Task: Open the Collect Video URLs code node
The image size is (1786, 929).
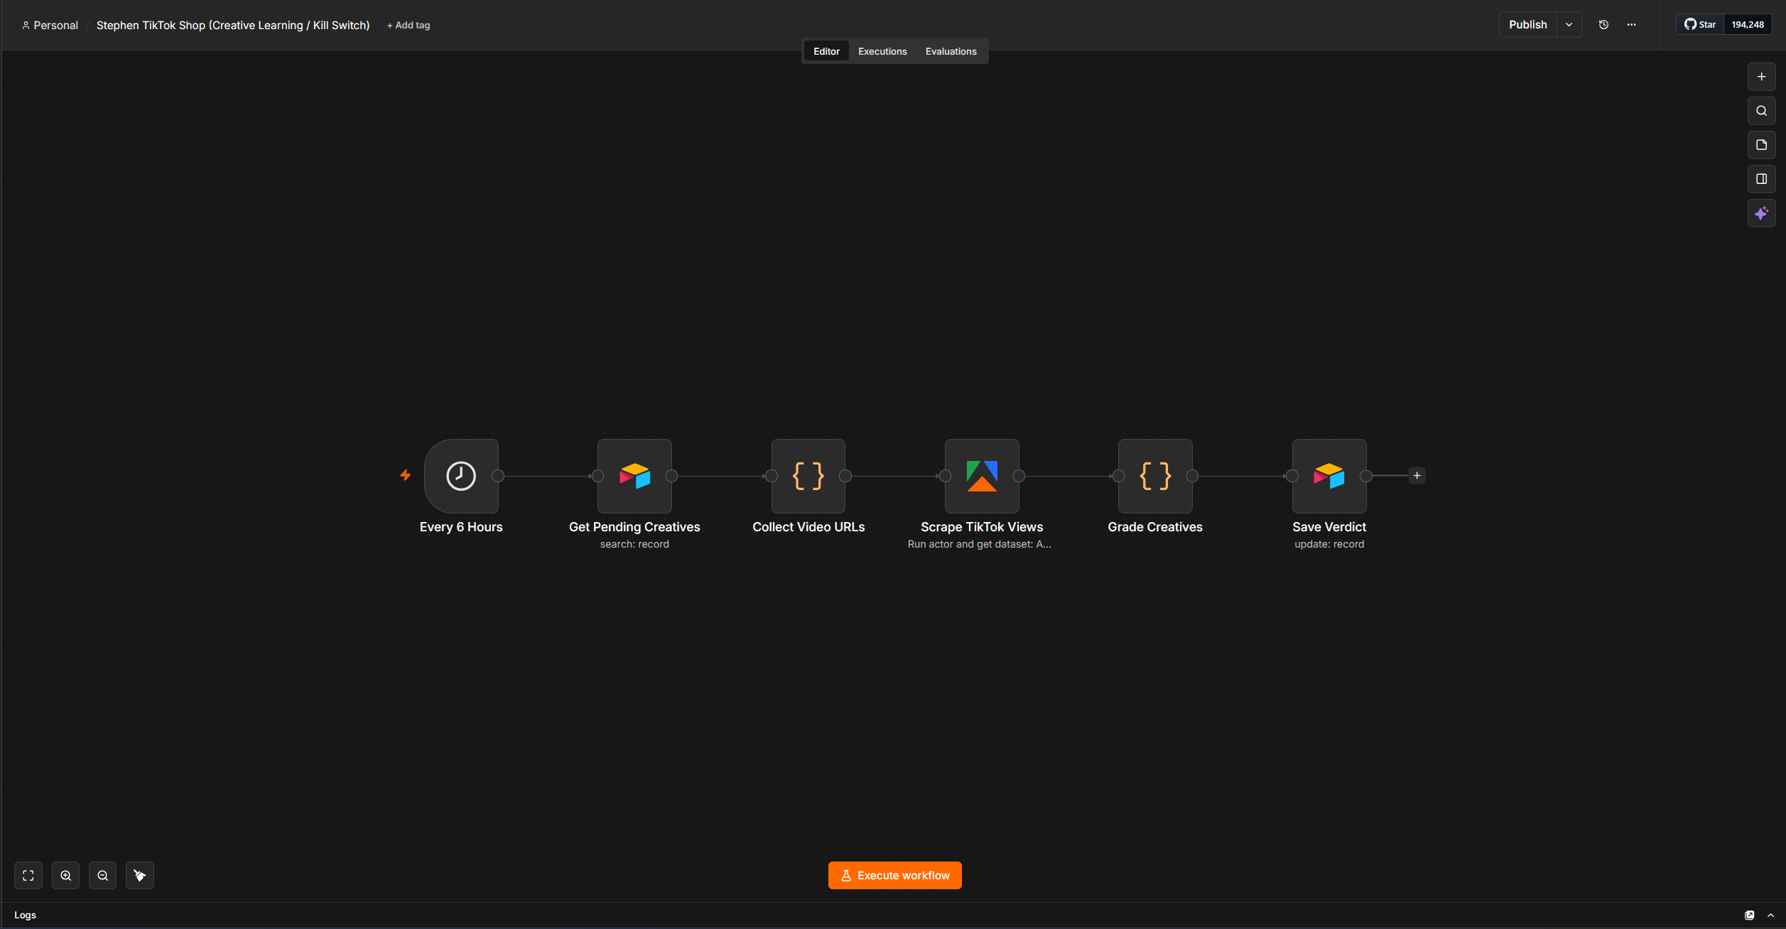Action: pos(808,476)
